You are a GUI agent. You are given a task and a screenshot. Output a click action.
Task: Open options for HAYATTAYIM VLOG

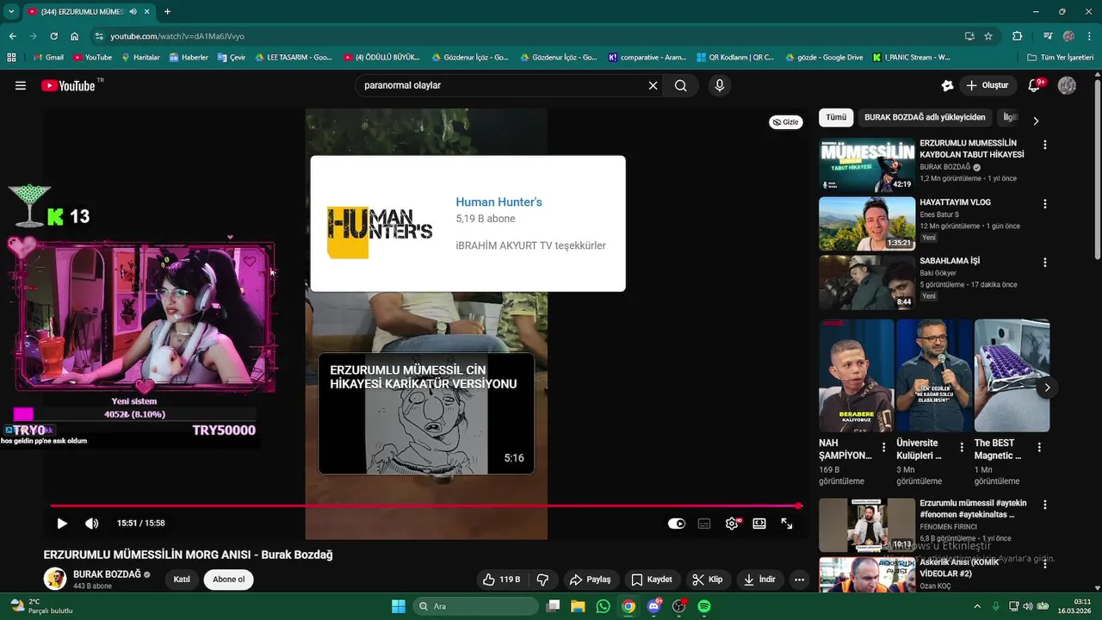coord(1045,204)
